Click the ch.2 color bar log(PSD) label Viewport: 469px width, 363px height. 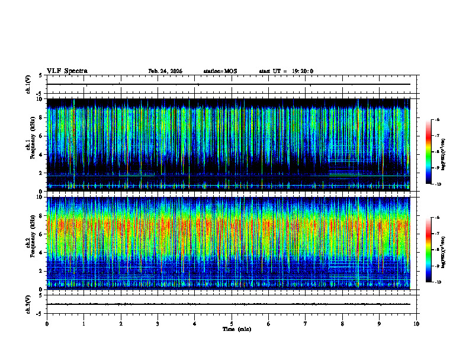(x=444, y=251)
